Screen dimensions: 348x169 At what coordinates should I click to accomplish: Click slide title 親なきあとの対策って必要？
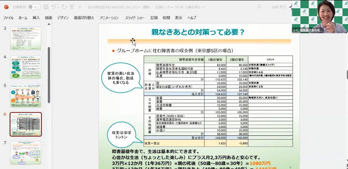pyautogui.click(x=198, y=32)
